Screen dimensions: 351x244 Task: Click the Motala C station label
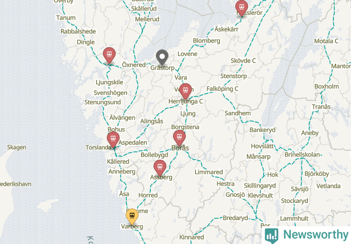pyautogui.click(x=326, y=41)
